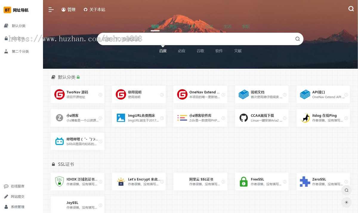Click the arrow icon on the TwoNav 源码 card
Image resolution: width=358 pixels, height=213 pixels.
pos(101,95)
